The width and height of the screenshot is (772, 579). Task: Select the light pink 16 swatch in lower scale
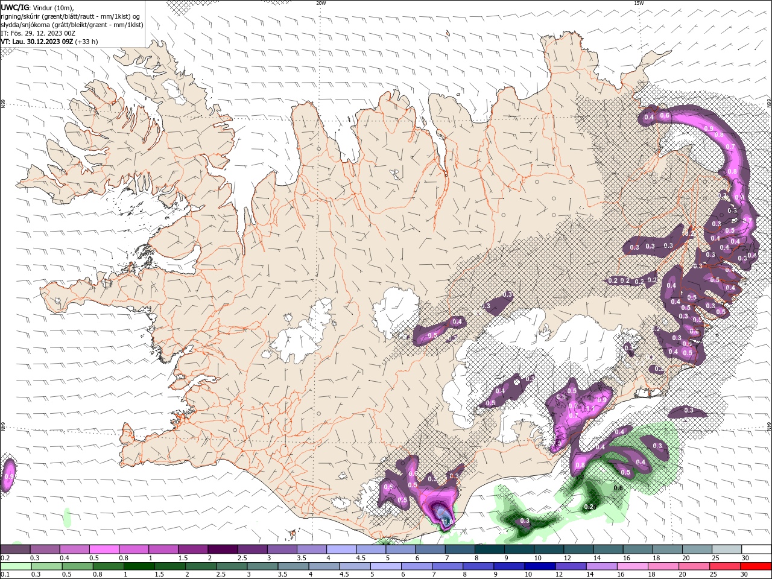tap(632, 566)
